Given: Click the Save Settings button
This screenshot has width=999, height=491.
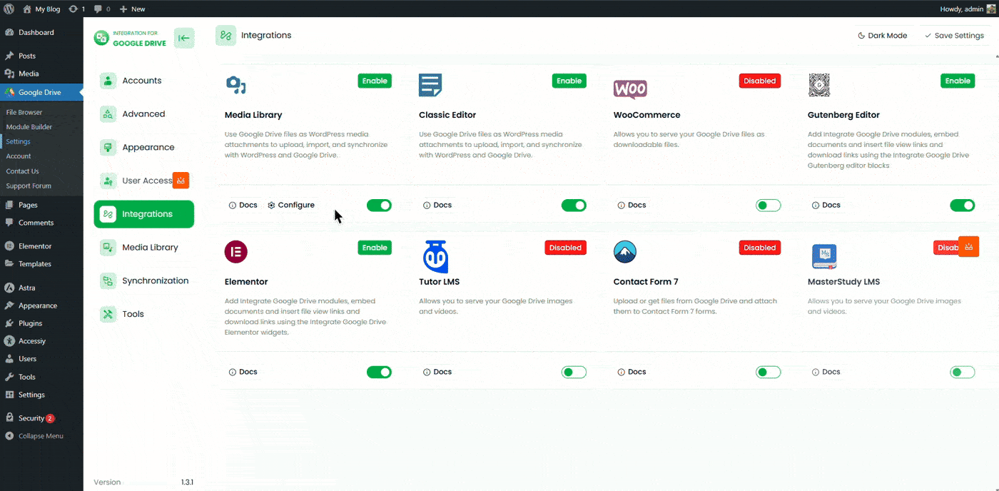Looking at the screenshot, I should point(955,35).
